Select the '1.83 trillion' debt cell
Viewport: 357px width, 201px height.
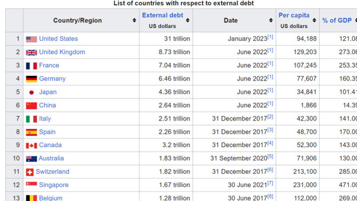pyautogui.click(x=166, y=158)
